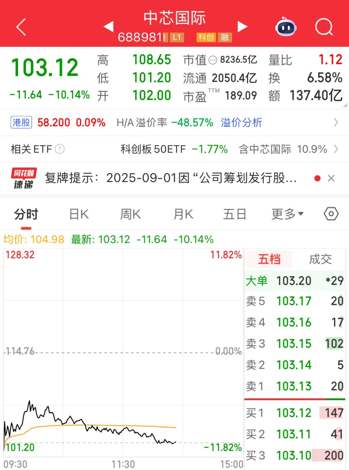Tap the 港股 Hong Kong shares button
This screenshot has height=470, width=349.
(21, 123)
